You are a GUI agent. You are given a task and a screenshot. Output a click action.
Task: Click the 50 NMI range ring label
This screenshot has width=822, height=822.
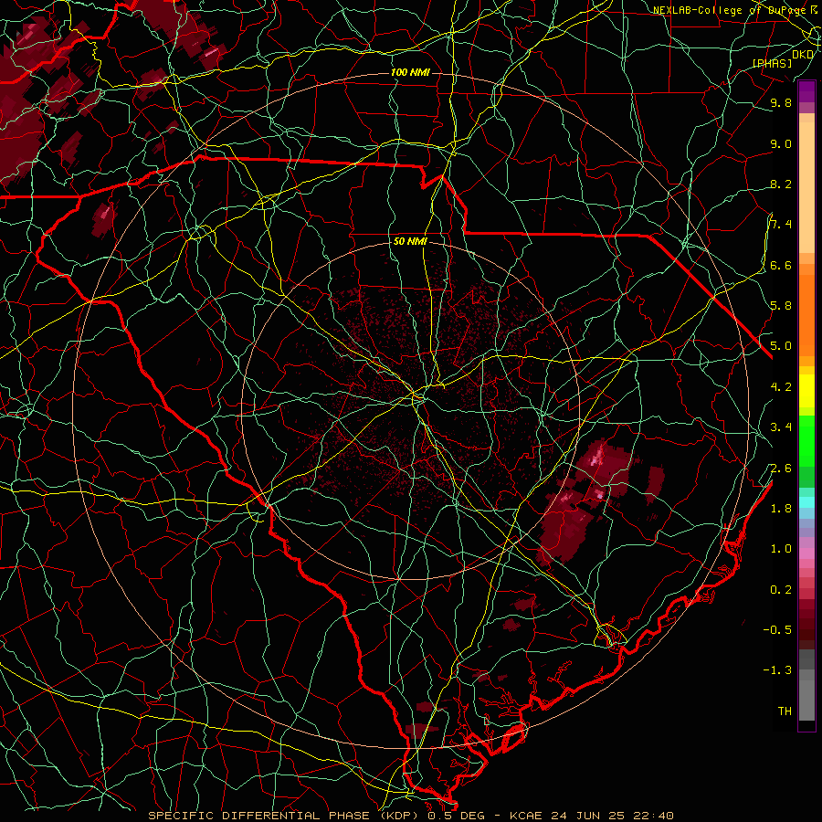(410, 242)
